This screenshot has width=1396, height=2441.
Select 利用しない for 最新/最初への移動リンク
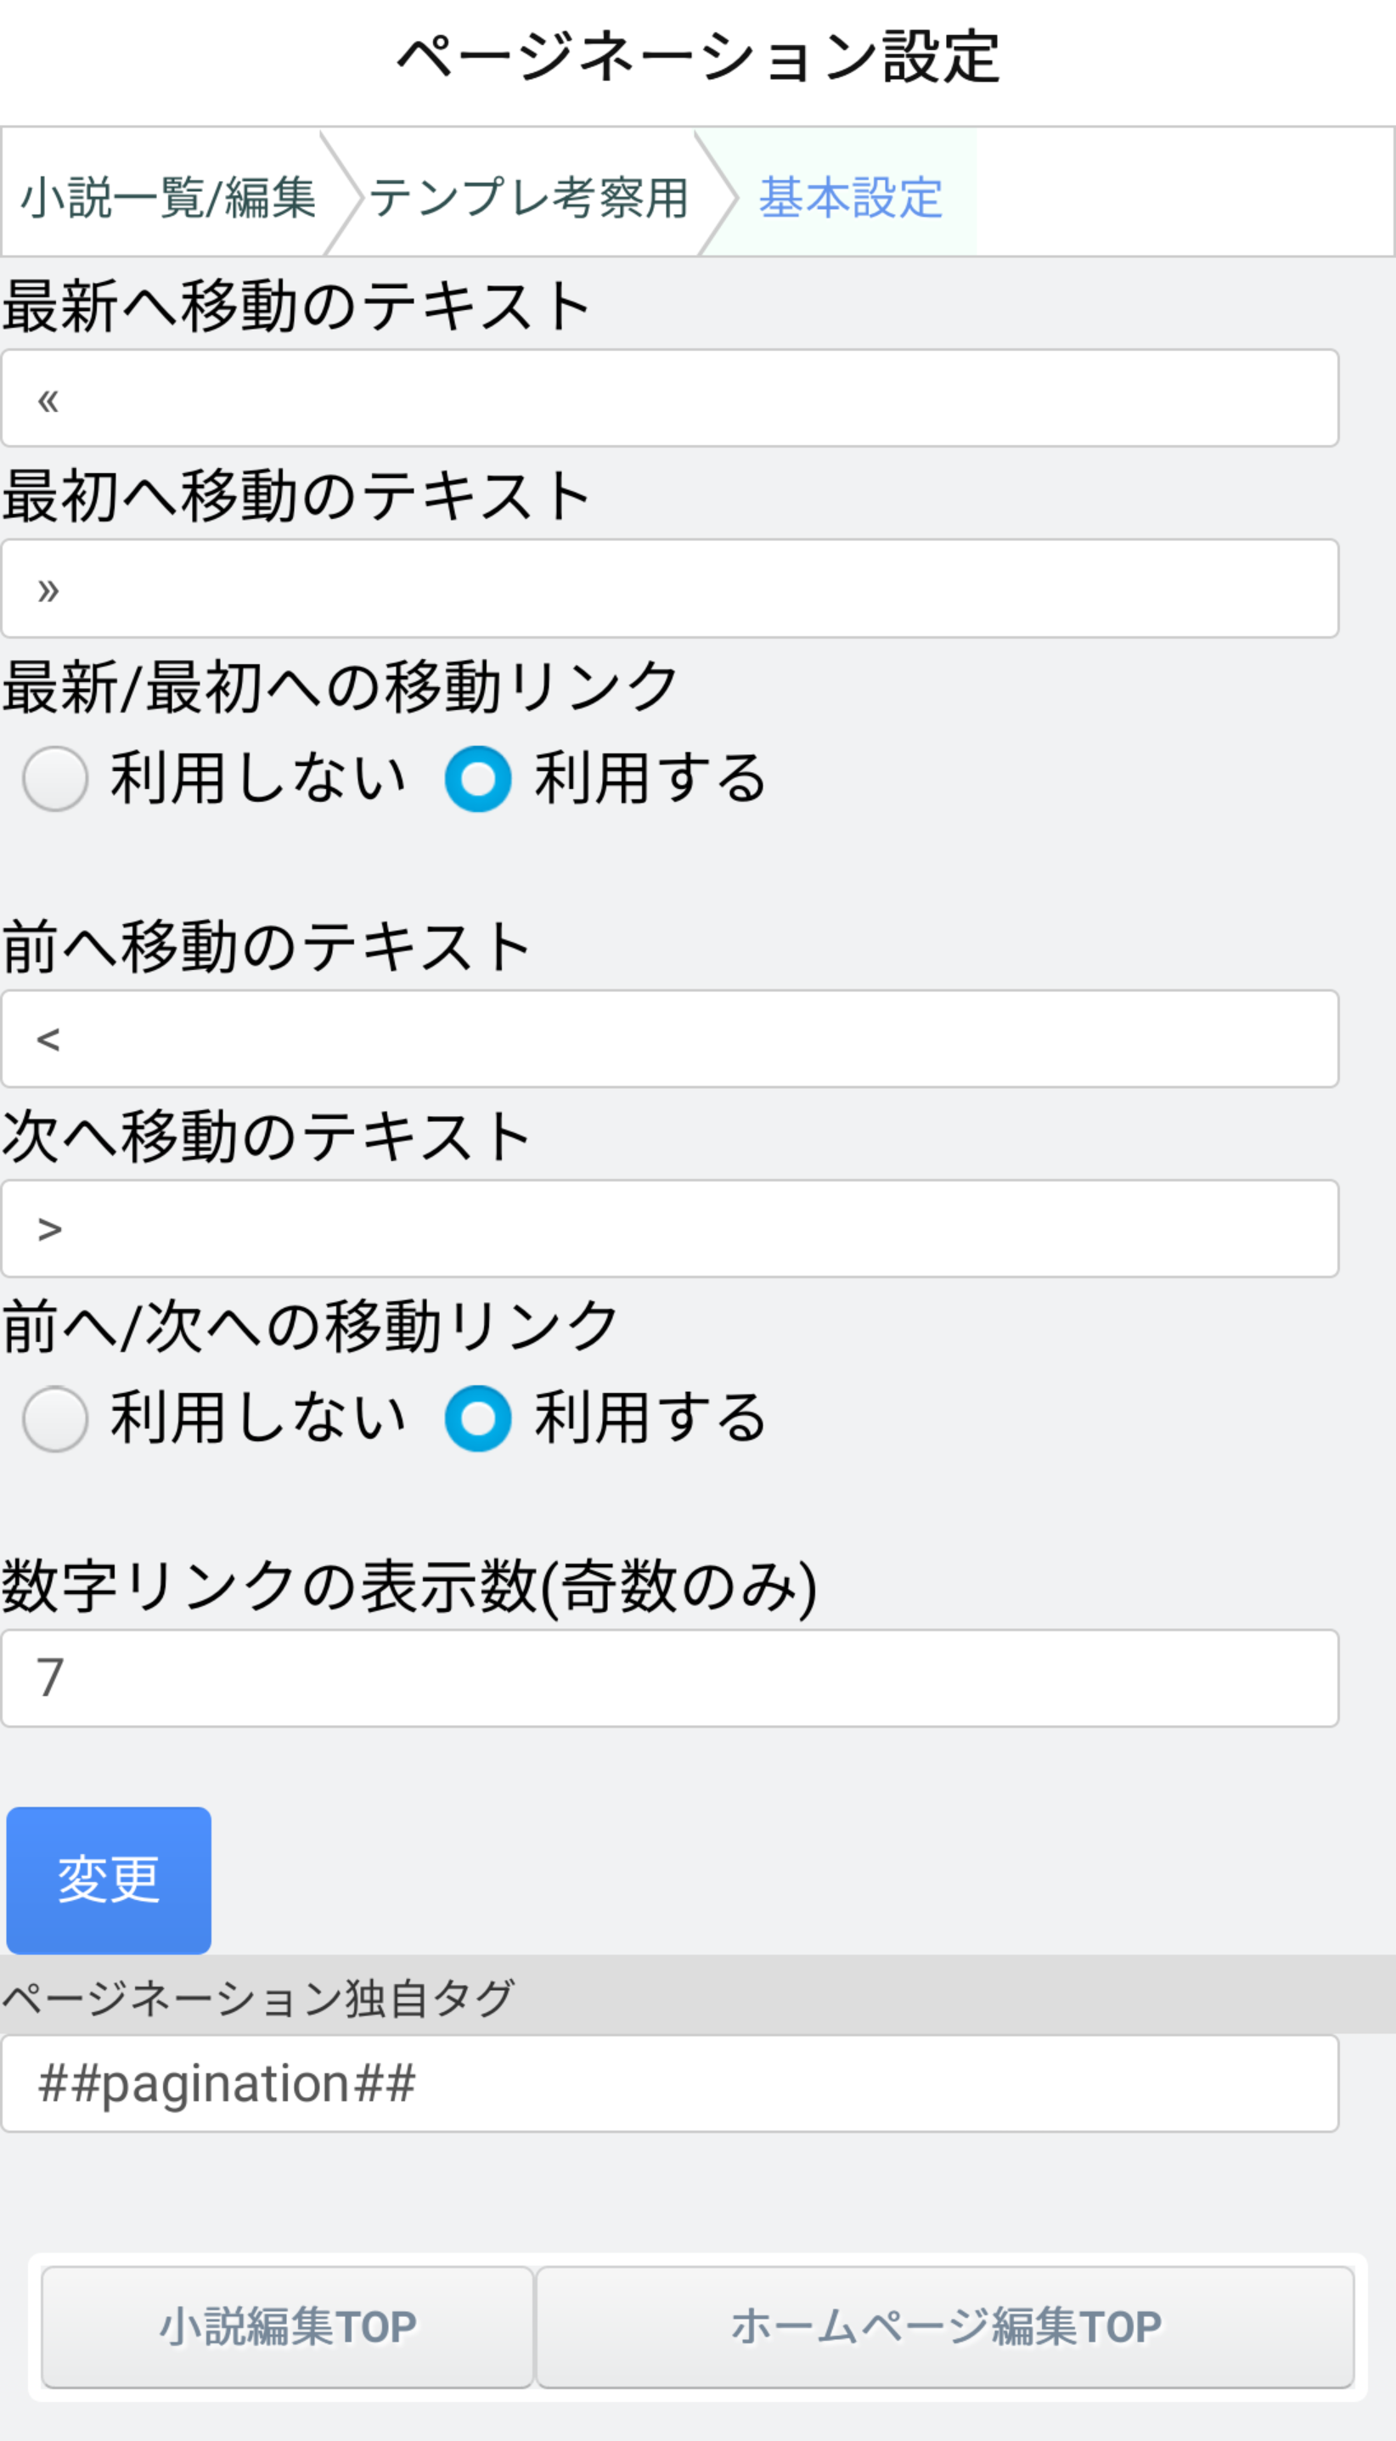pos(55,779)
